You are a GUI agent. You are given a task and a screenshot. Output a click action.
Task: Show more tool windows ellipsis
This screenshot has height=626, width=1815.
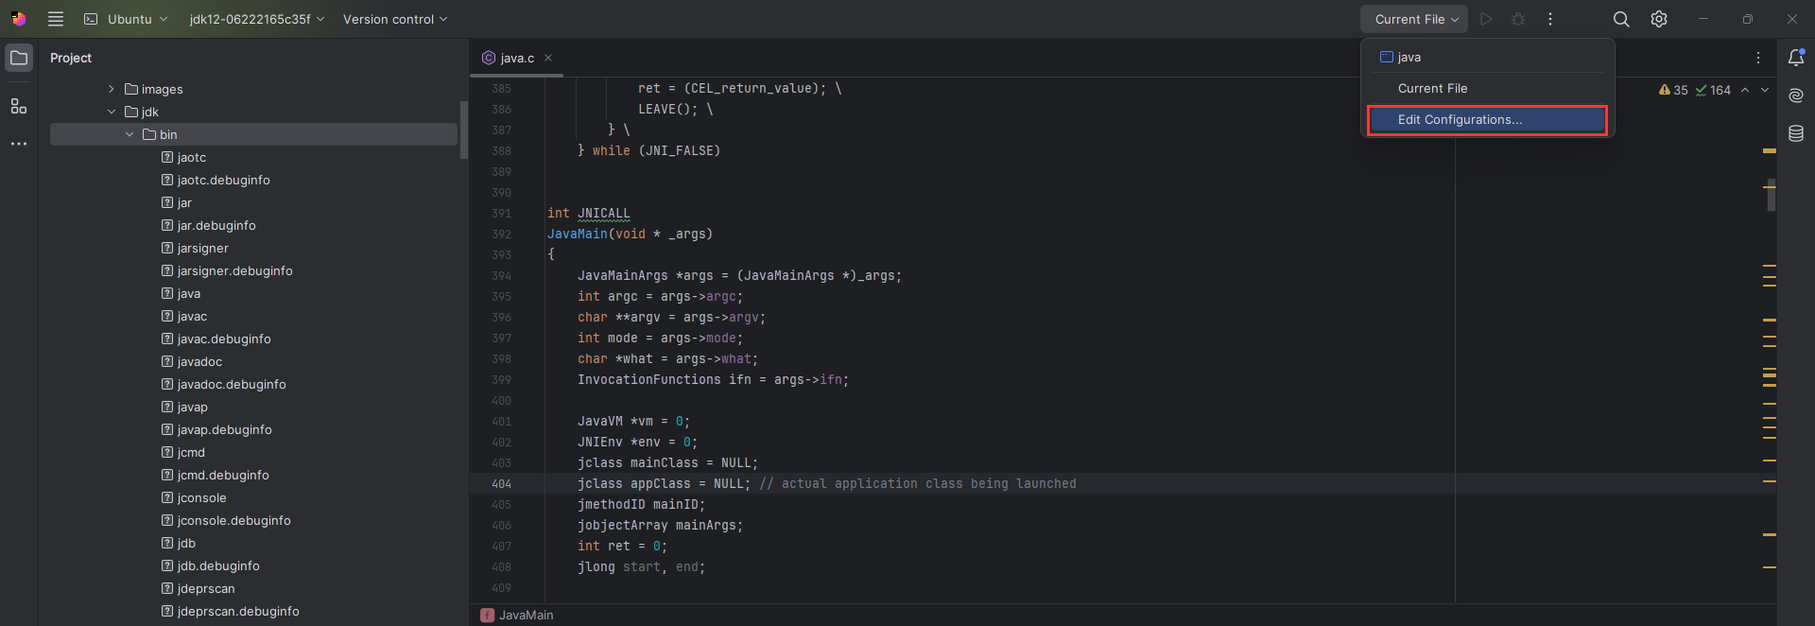pos(19,144)
